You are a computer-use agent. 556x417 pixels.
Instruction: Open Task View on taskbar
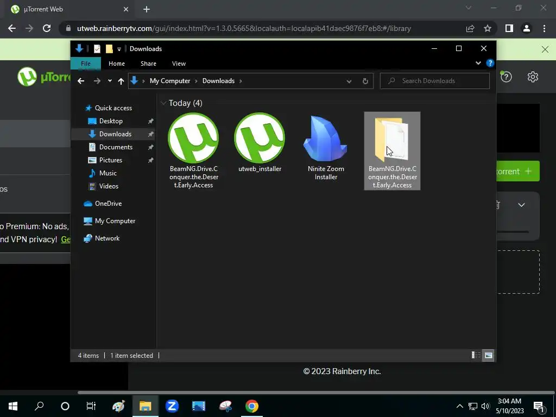click(91, 406)
